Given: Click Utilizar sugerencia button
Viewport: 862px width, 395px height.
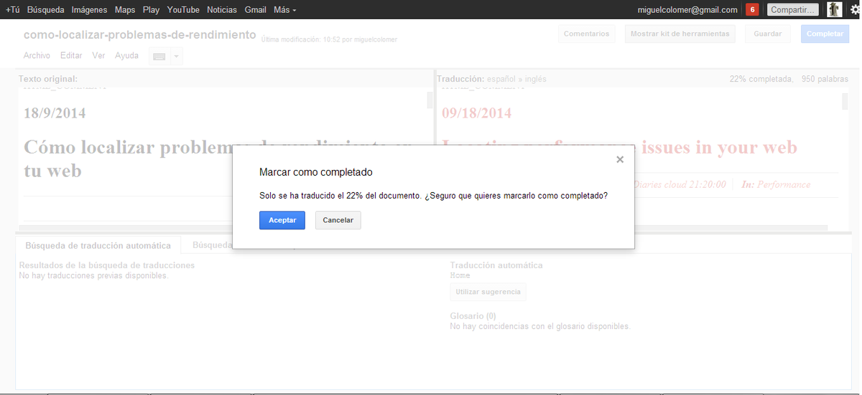Looking at the screenshot, I should pyautogui.click(x=488, y=292).
